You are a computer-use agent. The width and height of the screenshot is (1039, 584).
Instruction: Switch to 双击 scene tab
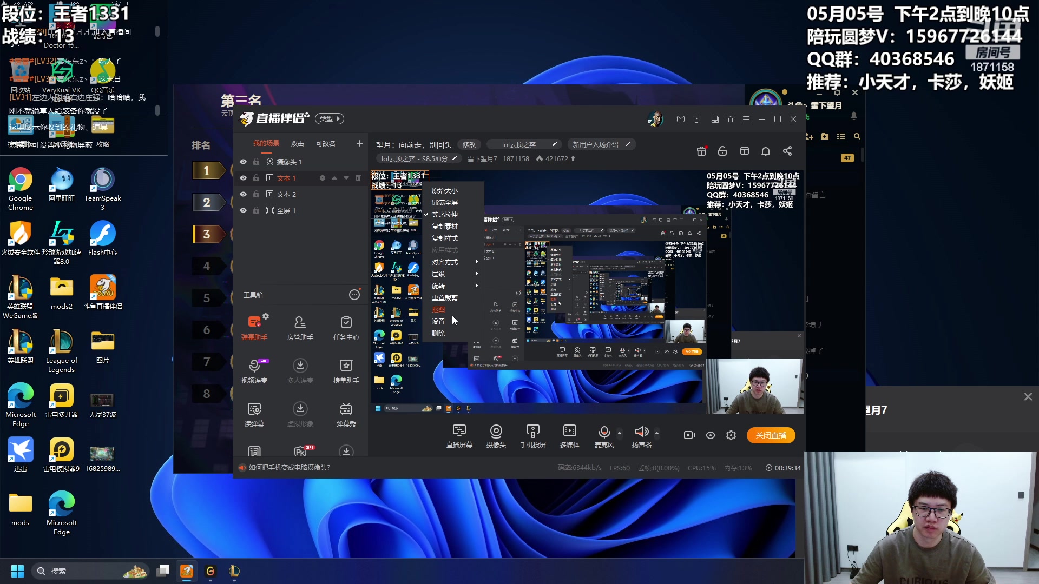click(298, 143)
